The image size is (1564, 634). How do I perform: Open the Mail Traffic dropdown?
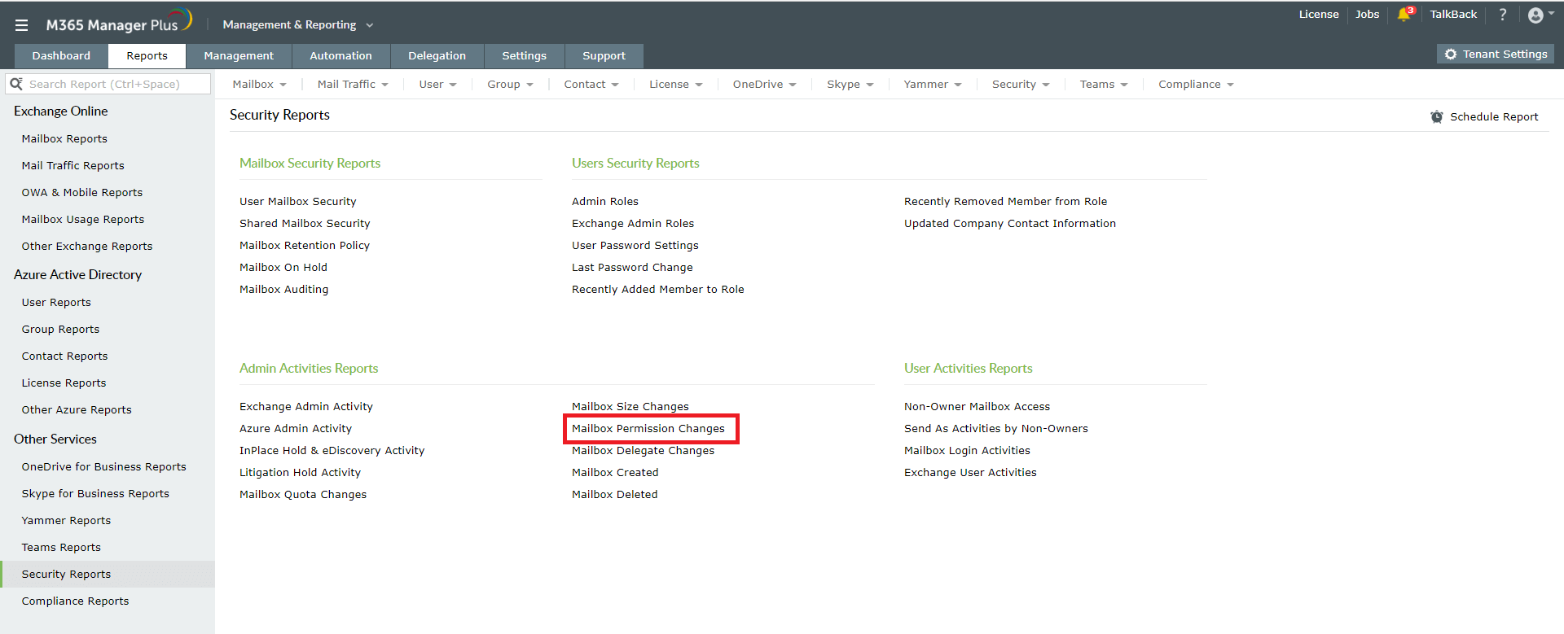point(353,84)
